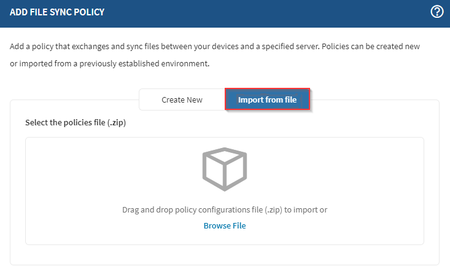Click 'or imported from a previously established environment' text

coord(111,64)
